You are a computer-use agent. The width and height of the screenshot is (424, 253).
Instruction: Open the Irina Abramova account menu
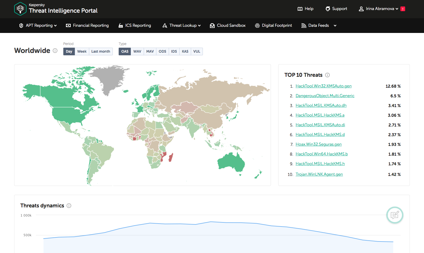pos(380,9)
